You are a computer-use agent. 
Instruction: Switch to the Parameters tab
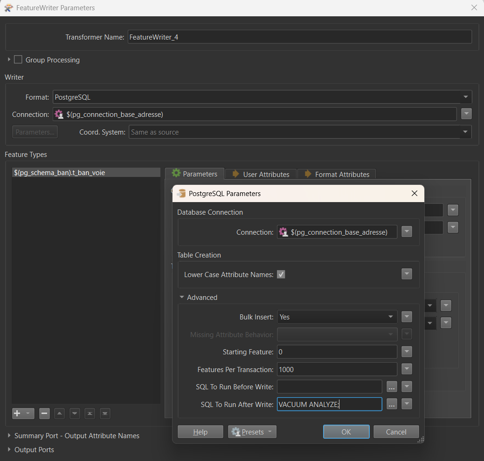tap(194, 174)
